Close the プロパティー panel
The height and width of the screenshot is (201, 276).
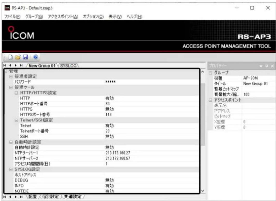click(x=272, y=66)
